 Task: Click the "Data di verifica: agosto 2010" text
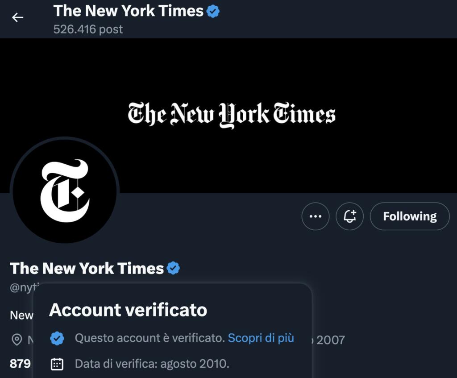coord(152,364)
